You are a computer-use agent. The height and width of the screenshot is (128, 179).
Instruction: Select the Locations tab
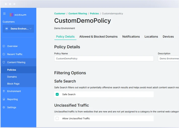pos(151,37)
